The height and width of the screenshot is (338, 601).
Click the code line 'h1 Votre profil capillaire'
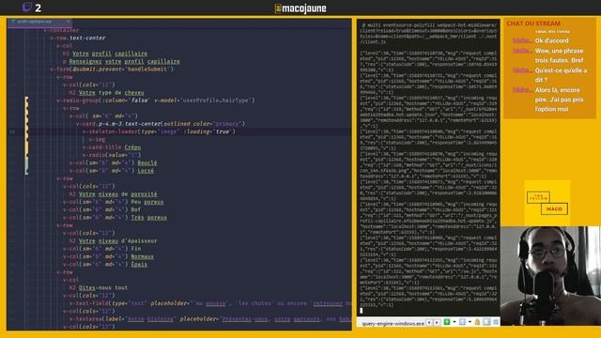pos(105,54)
